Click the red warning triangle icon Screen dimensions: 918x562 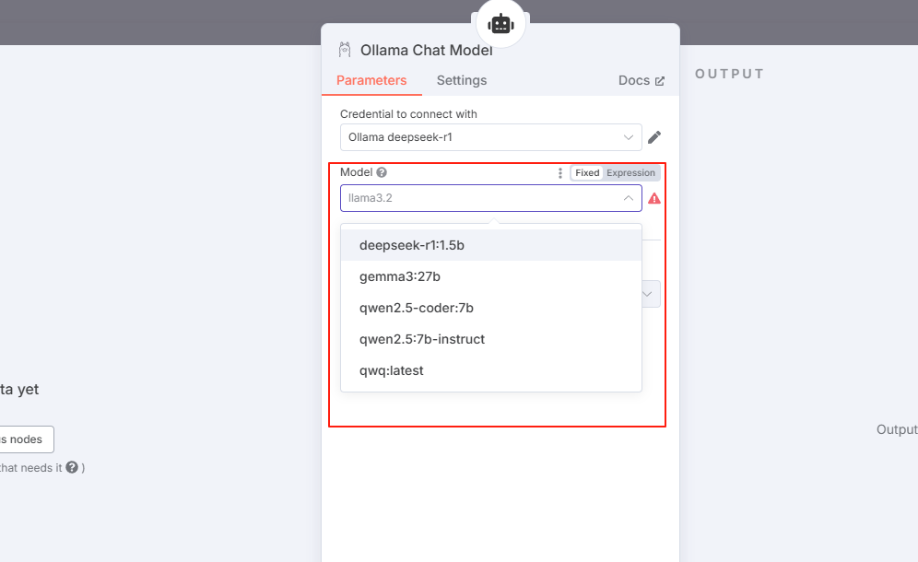click(x=654, y=198)
